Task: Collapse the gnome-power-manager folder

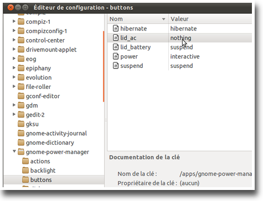Action: tap(14, 151)
